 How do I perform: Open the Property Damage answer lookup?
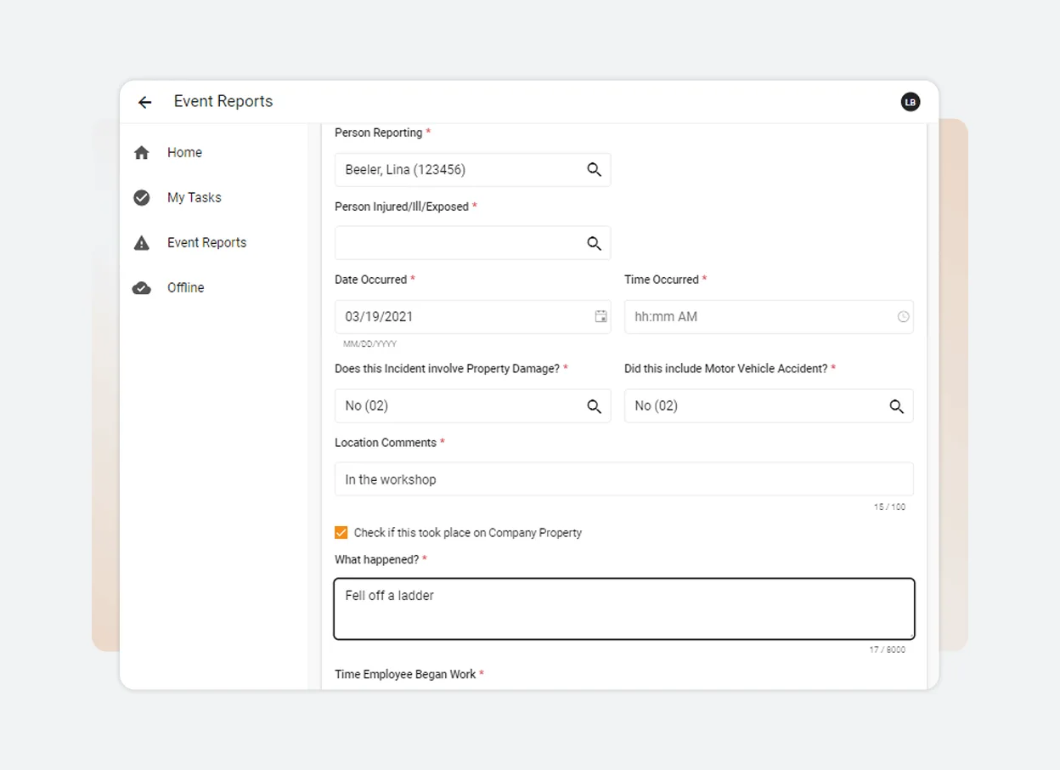(594, 405)
